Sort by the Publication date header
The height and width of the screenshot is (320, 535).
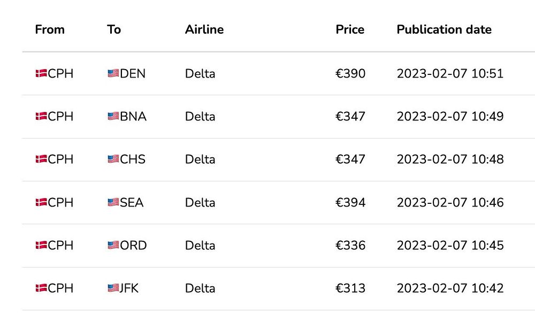pos(444,29)
